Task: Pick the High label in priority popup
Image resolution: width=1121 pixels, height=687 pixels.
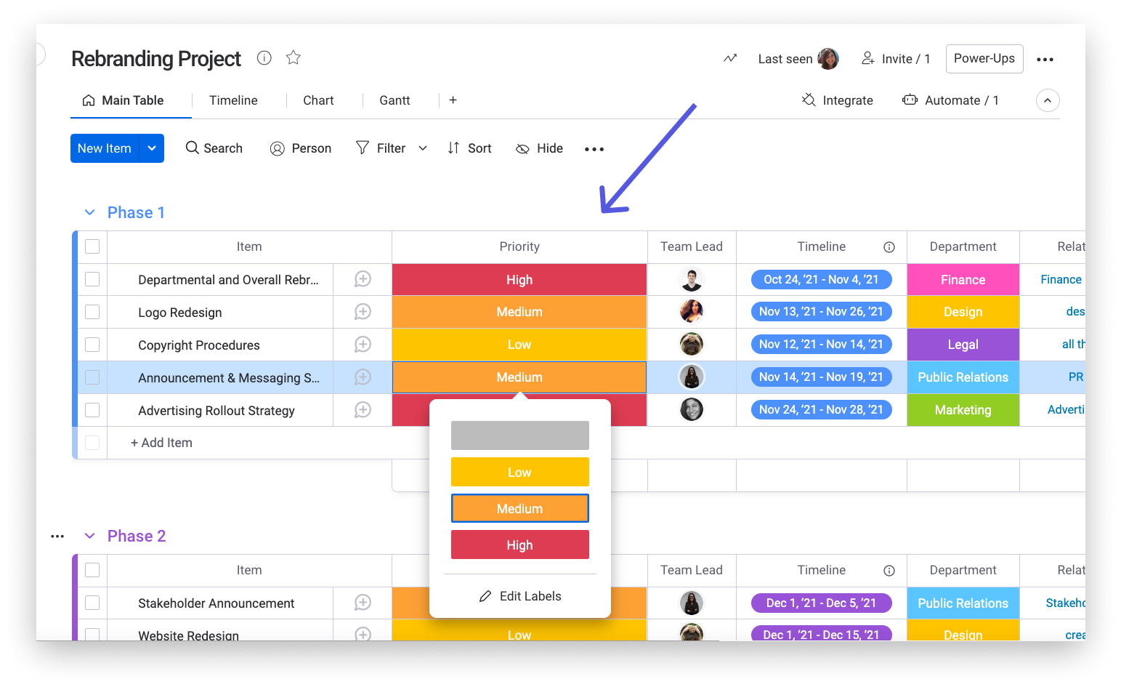Action: 520,545
